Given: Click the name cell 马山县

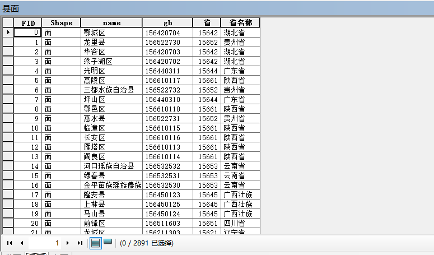Looking at the screenshot, I should tap(111, 214).
